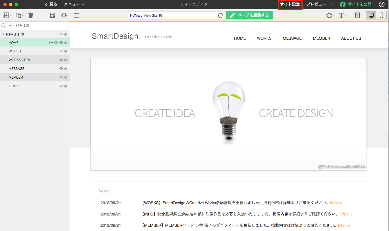Screen dimensions: 389x231
Task: Toggle visibility of MESSAGE page
Action: tap(61, 69)
